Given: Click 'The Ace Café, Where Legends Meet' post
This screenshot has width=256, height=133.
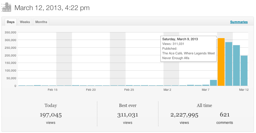Looking at the screenshot, I should point(188,53).
